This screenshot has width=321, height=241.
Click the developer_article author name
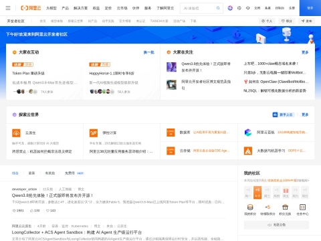pyautogui.click(x=24, y=189)
